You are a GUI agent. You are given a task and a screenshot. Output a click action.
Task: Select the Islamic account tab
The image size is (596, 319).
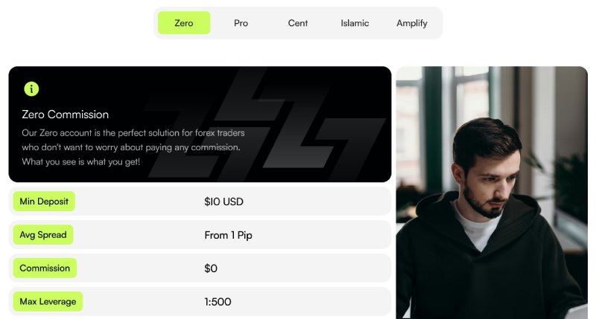355,23
